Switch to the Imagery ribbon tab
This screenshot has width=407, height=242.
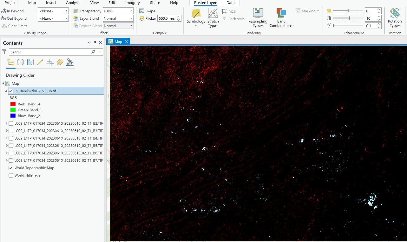point(133,3)
